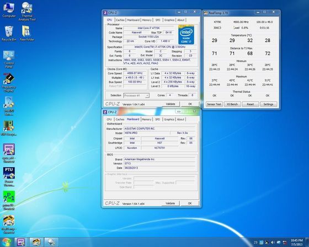The width and height of the screenshot is (309, 247).
Task: Open RealTemp Settings button
Action: tap(268, 104)
